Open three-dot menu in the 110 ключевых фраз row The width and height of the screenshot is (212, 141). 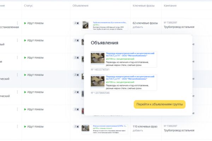[17, 127]
